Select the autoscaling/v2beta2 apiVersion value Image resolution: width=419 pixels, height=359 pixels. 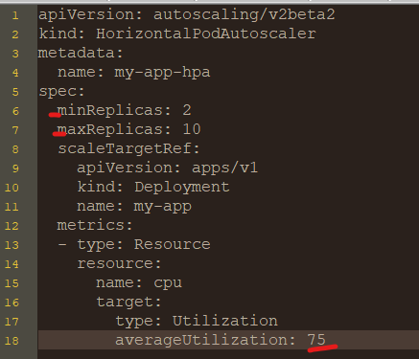point(244,14)
